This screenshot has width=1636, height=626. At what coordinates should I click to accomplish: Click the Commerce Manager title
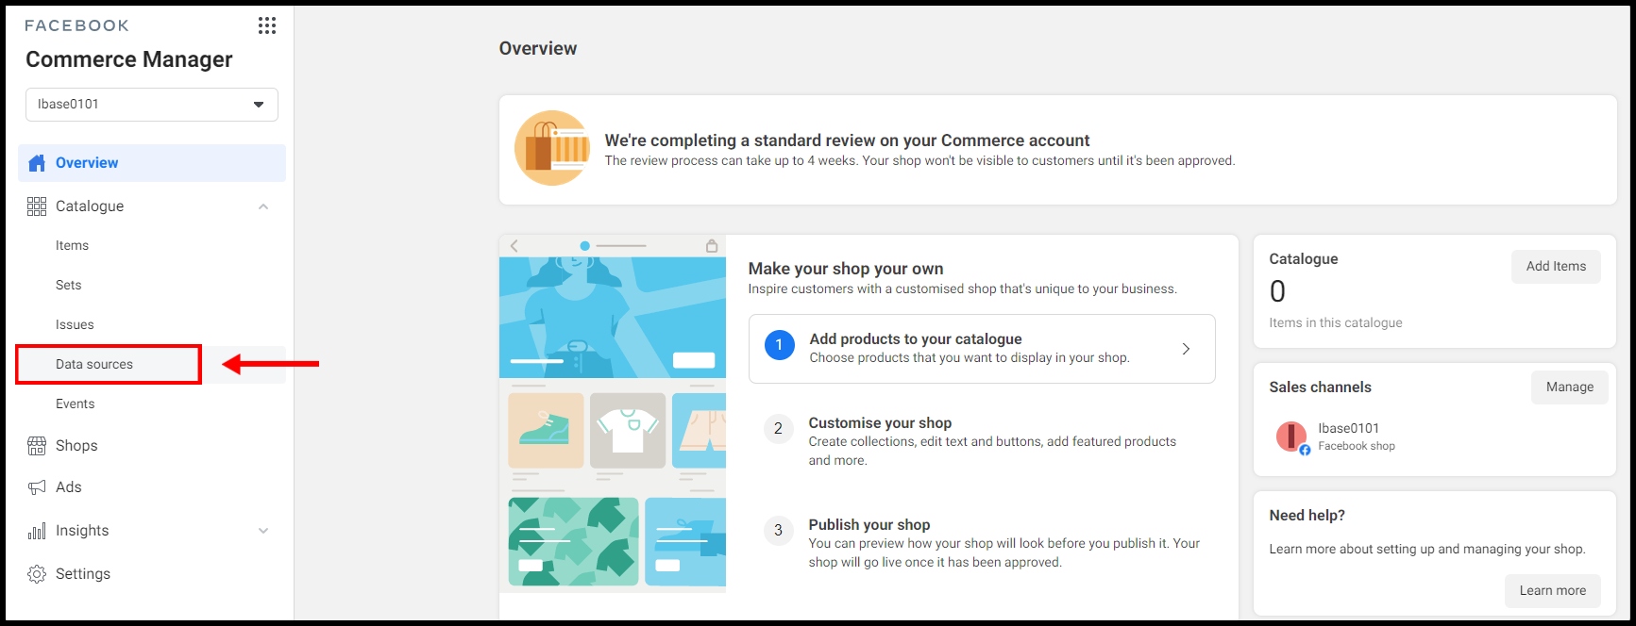pos(129,59)
